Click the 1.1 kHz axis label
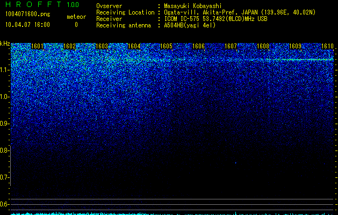Screen dimensions: 338x215 coord(4,70)
